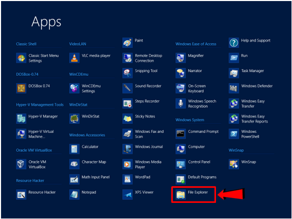The image size is (292, 219).
Task: Open Windows Defender wall icon
Action: [234, 88]
